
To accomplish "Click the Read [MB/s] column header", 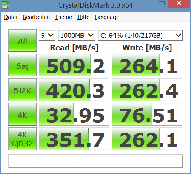I will [74, 48].
